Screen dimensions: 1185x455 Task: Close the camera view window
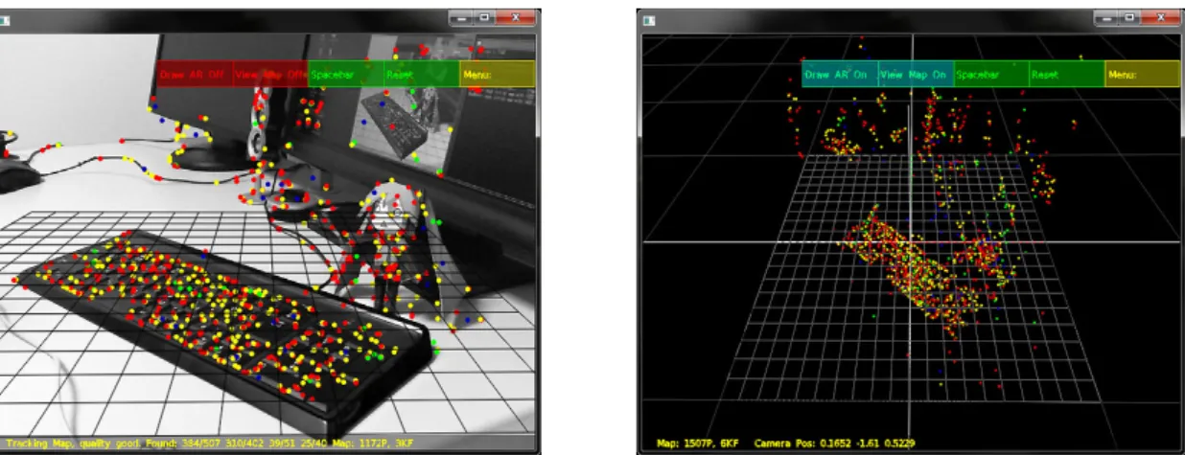(x=518, y=17)
